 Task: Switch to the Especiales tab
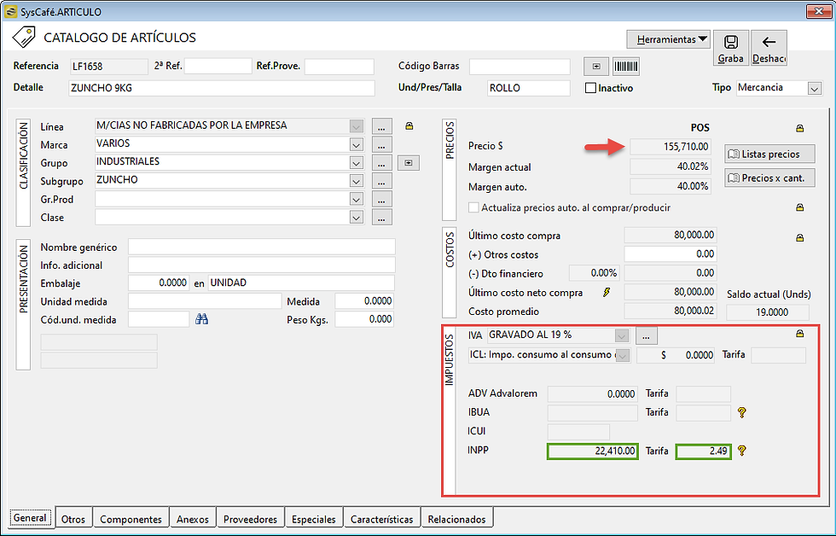314,519
